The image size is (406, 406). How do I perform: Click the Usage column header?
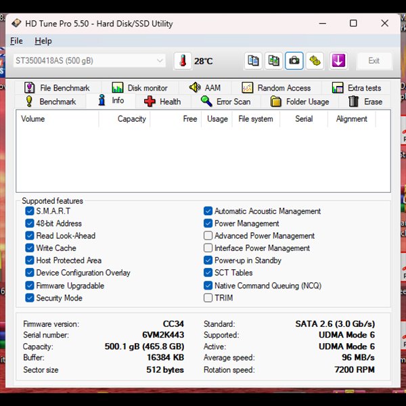(x=217, y=119)
